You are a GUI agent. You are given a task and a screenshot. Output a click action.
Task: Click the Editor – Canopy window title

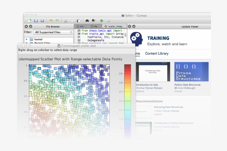click(x=136, y=15)
